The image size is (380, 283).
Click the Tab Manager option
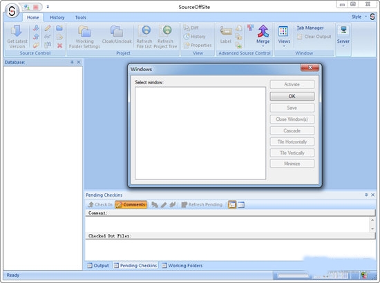(x=310, y=28)
